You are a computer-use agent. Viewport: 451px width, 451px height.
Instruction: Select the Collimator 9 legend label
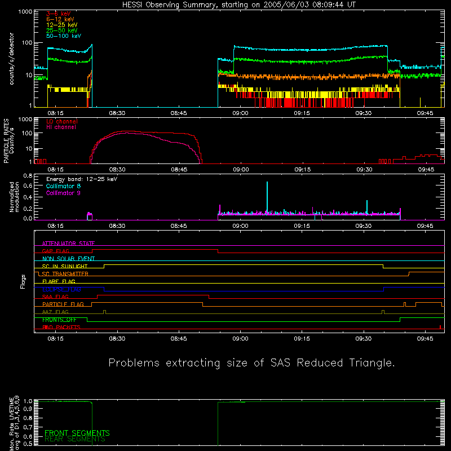pyautogui.click(x=63, y=193)
